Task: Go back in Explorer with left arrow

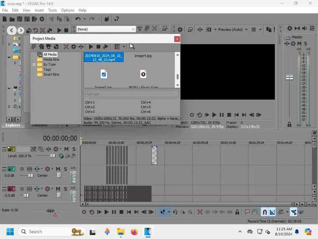Action: (11, 30)
